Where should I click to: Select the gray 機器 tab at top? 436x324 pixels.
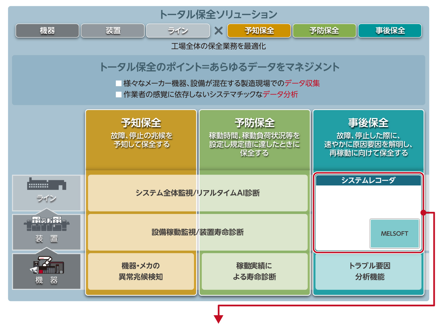pyautogui.click(x=47, y=31)
